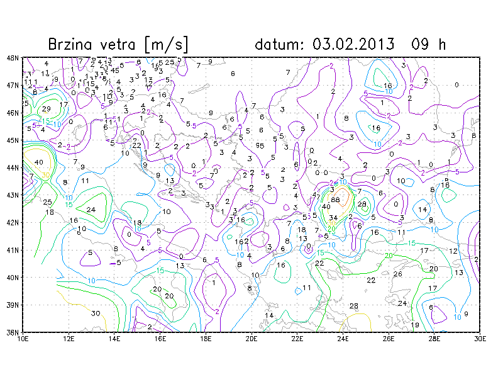Viewport: 503px width, 389px height.
Task: Click the wind speed value '19' on map
Action: (415, 325)
